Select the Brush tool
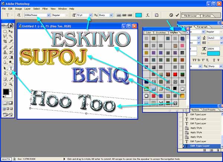 [x=11, y=47]
